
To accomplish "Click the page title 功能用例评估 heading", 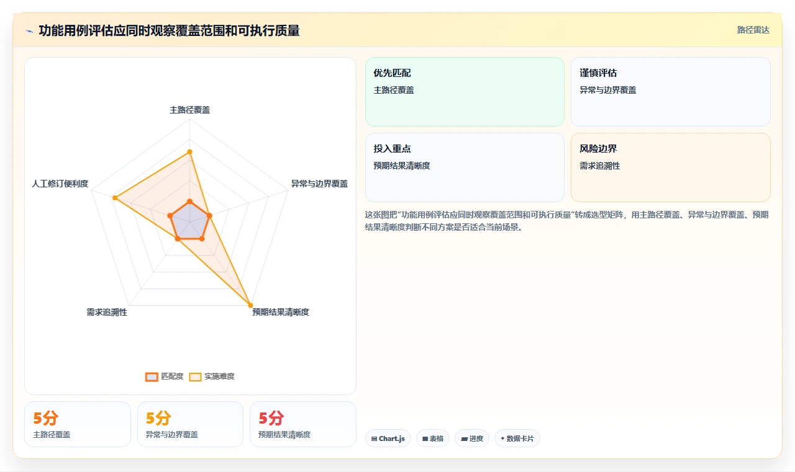I will (x=169, y=30).
